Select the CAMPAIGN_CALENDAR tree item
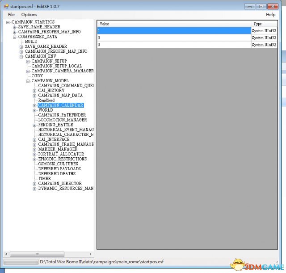The width and height of the screenshot is (286, 273). [x=60, y=105]
